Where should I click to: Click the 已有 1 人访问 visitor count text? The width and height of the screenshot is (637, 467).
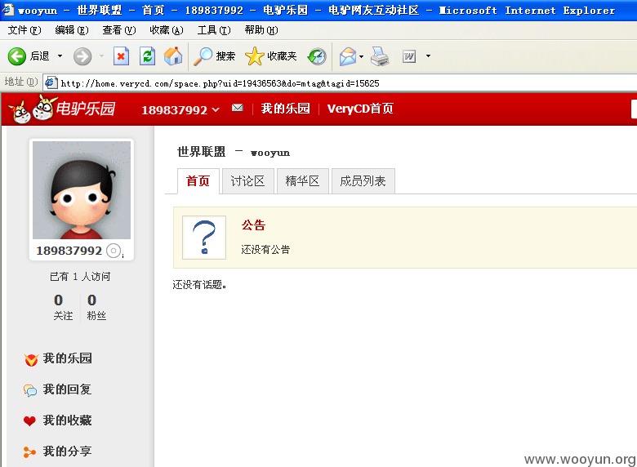tap(80, 277)
